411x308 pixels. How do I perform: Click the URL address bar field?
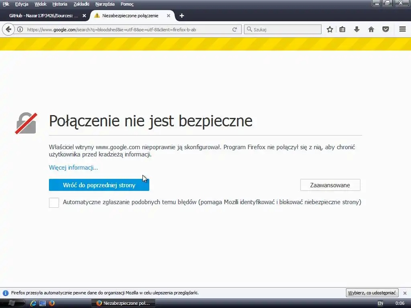127,29
